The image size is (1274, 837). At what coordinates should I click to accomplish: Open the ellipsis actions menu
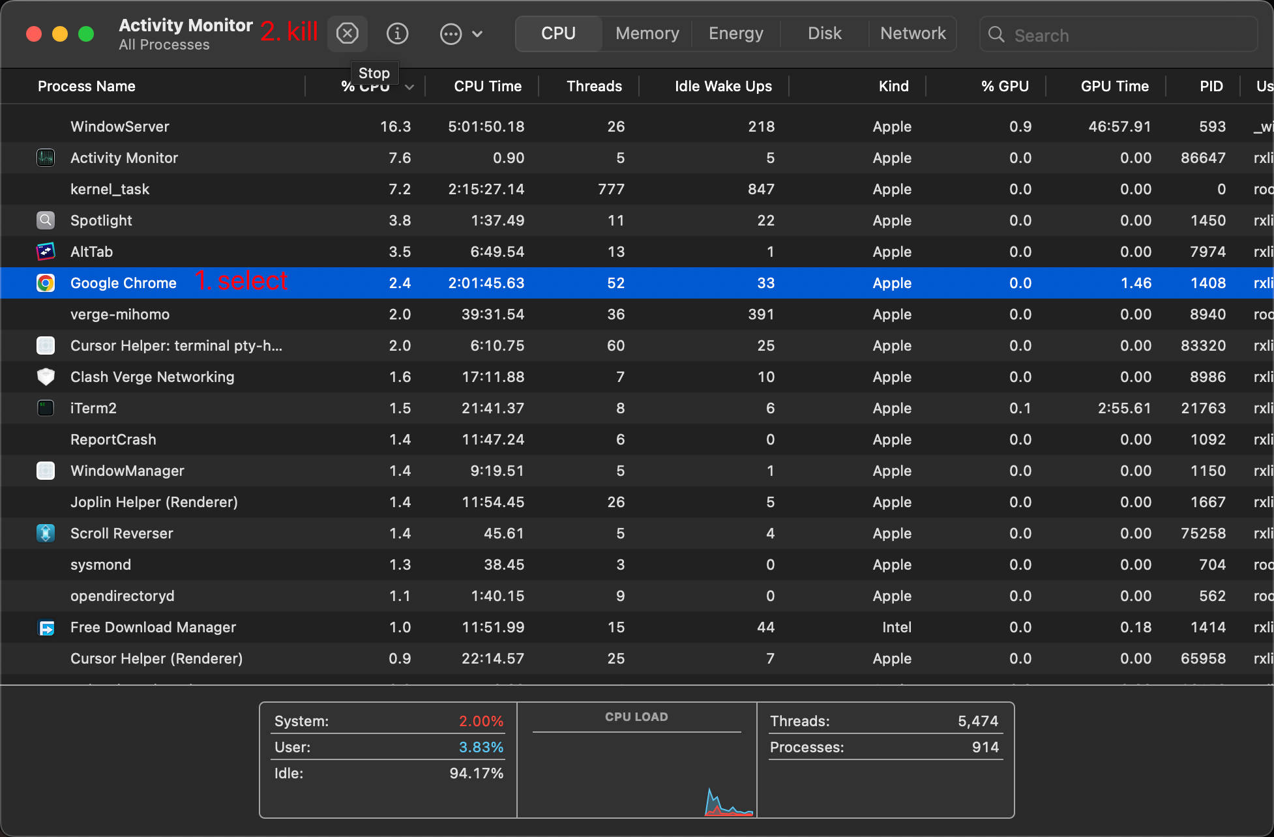click(461, 33)
